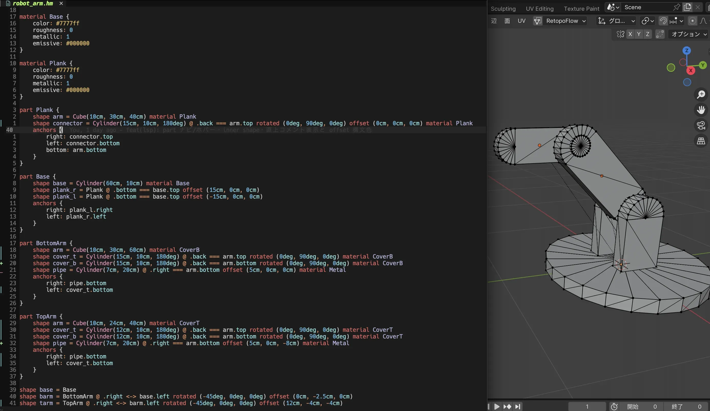This screenshot has width=710, height=411.
Task: Open the scene browse dropdown icon
Action: point(613,7)
